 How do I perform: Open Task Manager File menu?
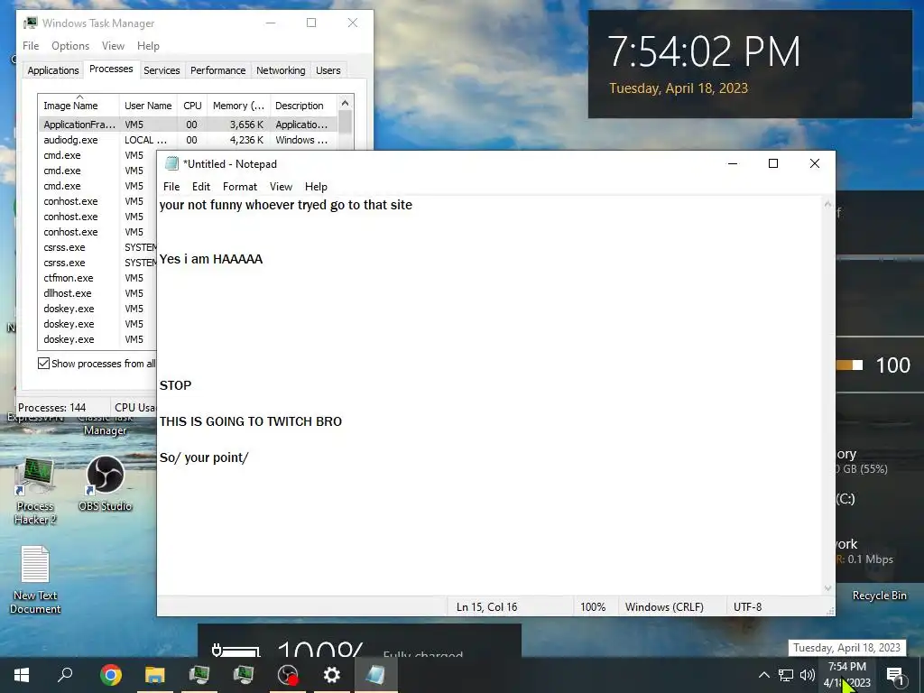coord(31,46)
